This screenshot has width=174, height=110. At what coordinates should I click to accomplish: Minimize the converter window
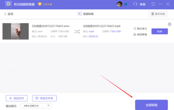(160, 4)
